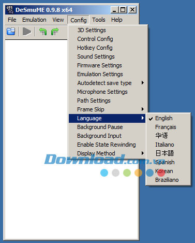Rotate screen counter-clockwise with left green arrow

[43, 32]
